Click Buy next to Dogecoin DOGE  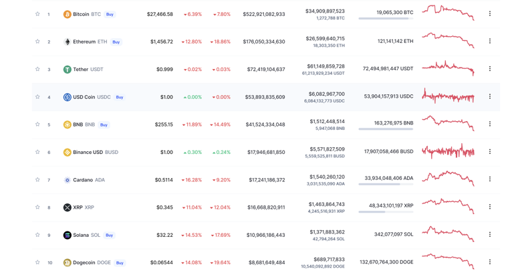120,263
